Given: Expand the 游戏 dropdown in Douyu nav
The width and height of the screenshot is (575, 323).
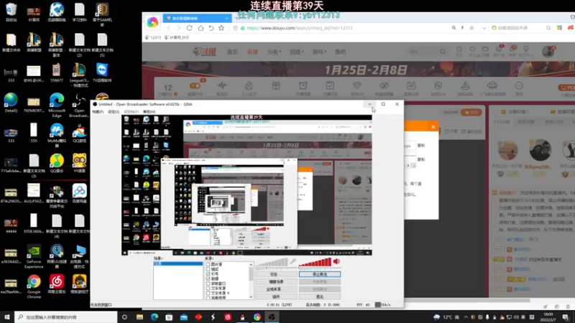Looking at the screenshot, I should 319,52.
